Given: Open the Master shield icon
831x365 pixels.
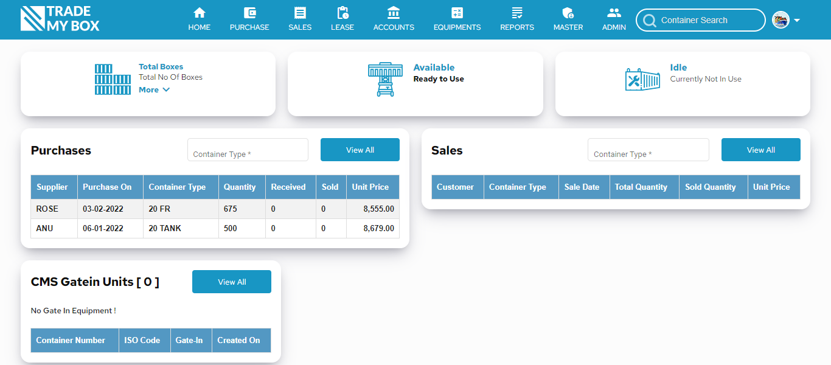Looking at the screenshot, I should click(568, 13).
